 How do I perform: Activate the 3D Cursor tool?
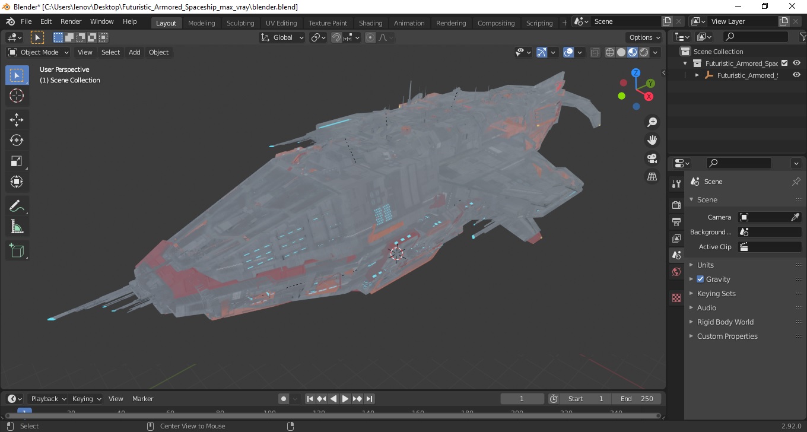click(x=17, y=96)
